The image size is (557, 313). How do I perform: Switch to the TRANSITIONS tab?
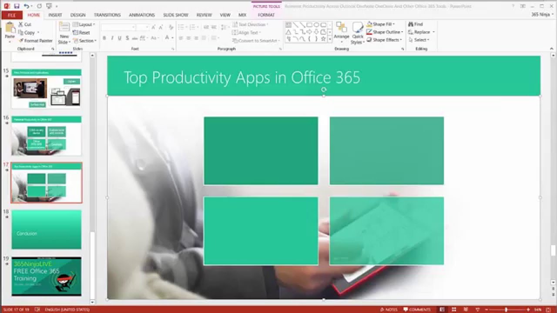pos(107,15)
